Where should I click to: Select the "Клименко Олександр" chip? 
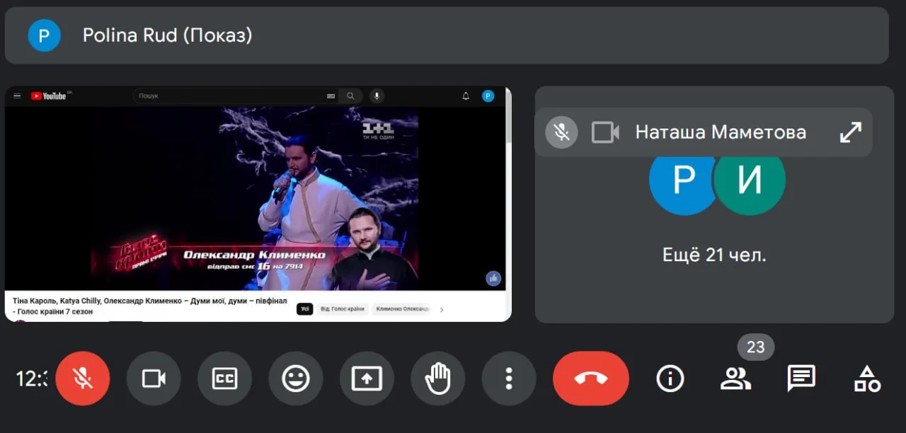[x=402, y=309]
